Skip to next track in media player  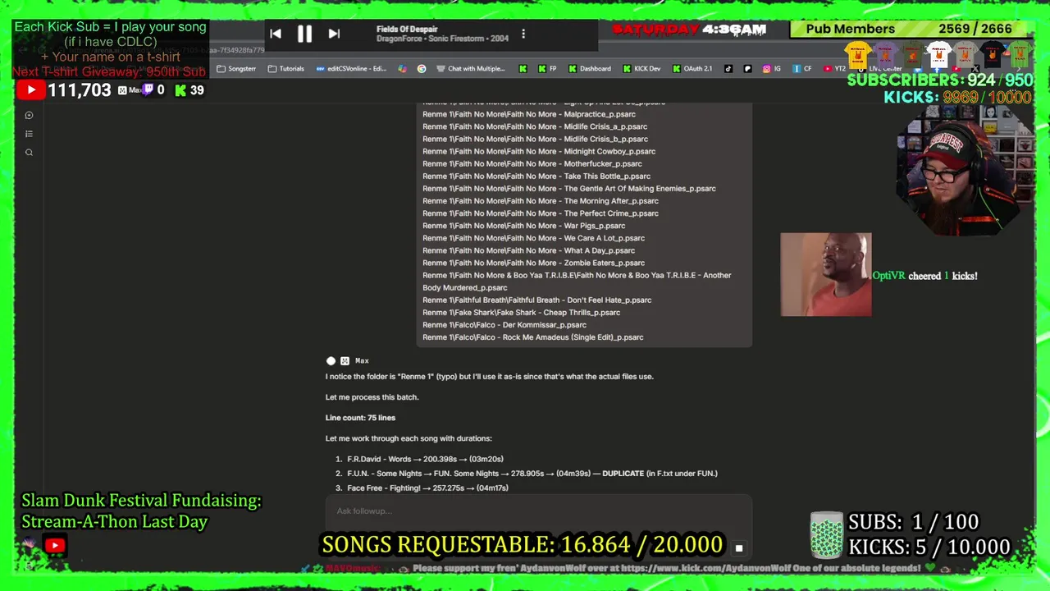click(x=334, y=34)
